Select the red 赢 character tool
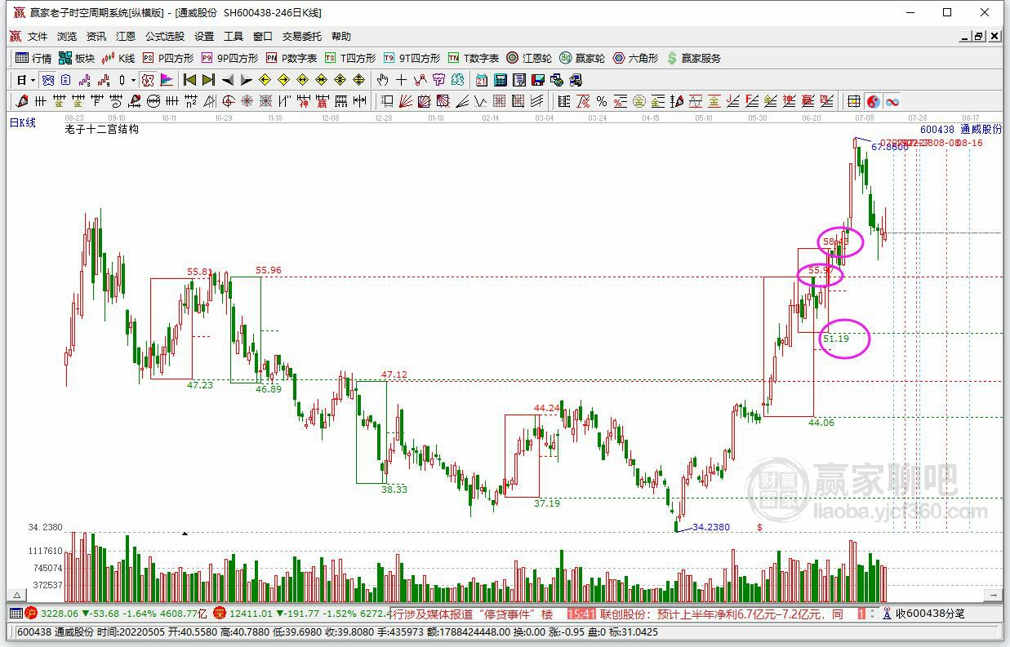Viewport: 1010px width, 647px height. pos(322,101)
